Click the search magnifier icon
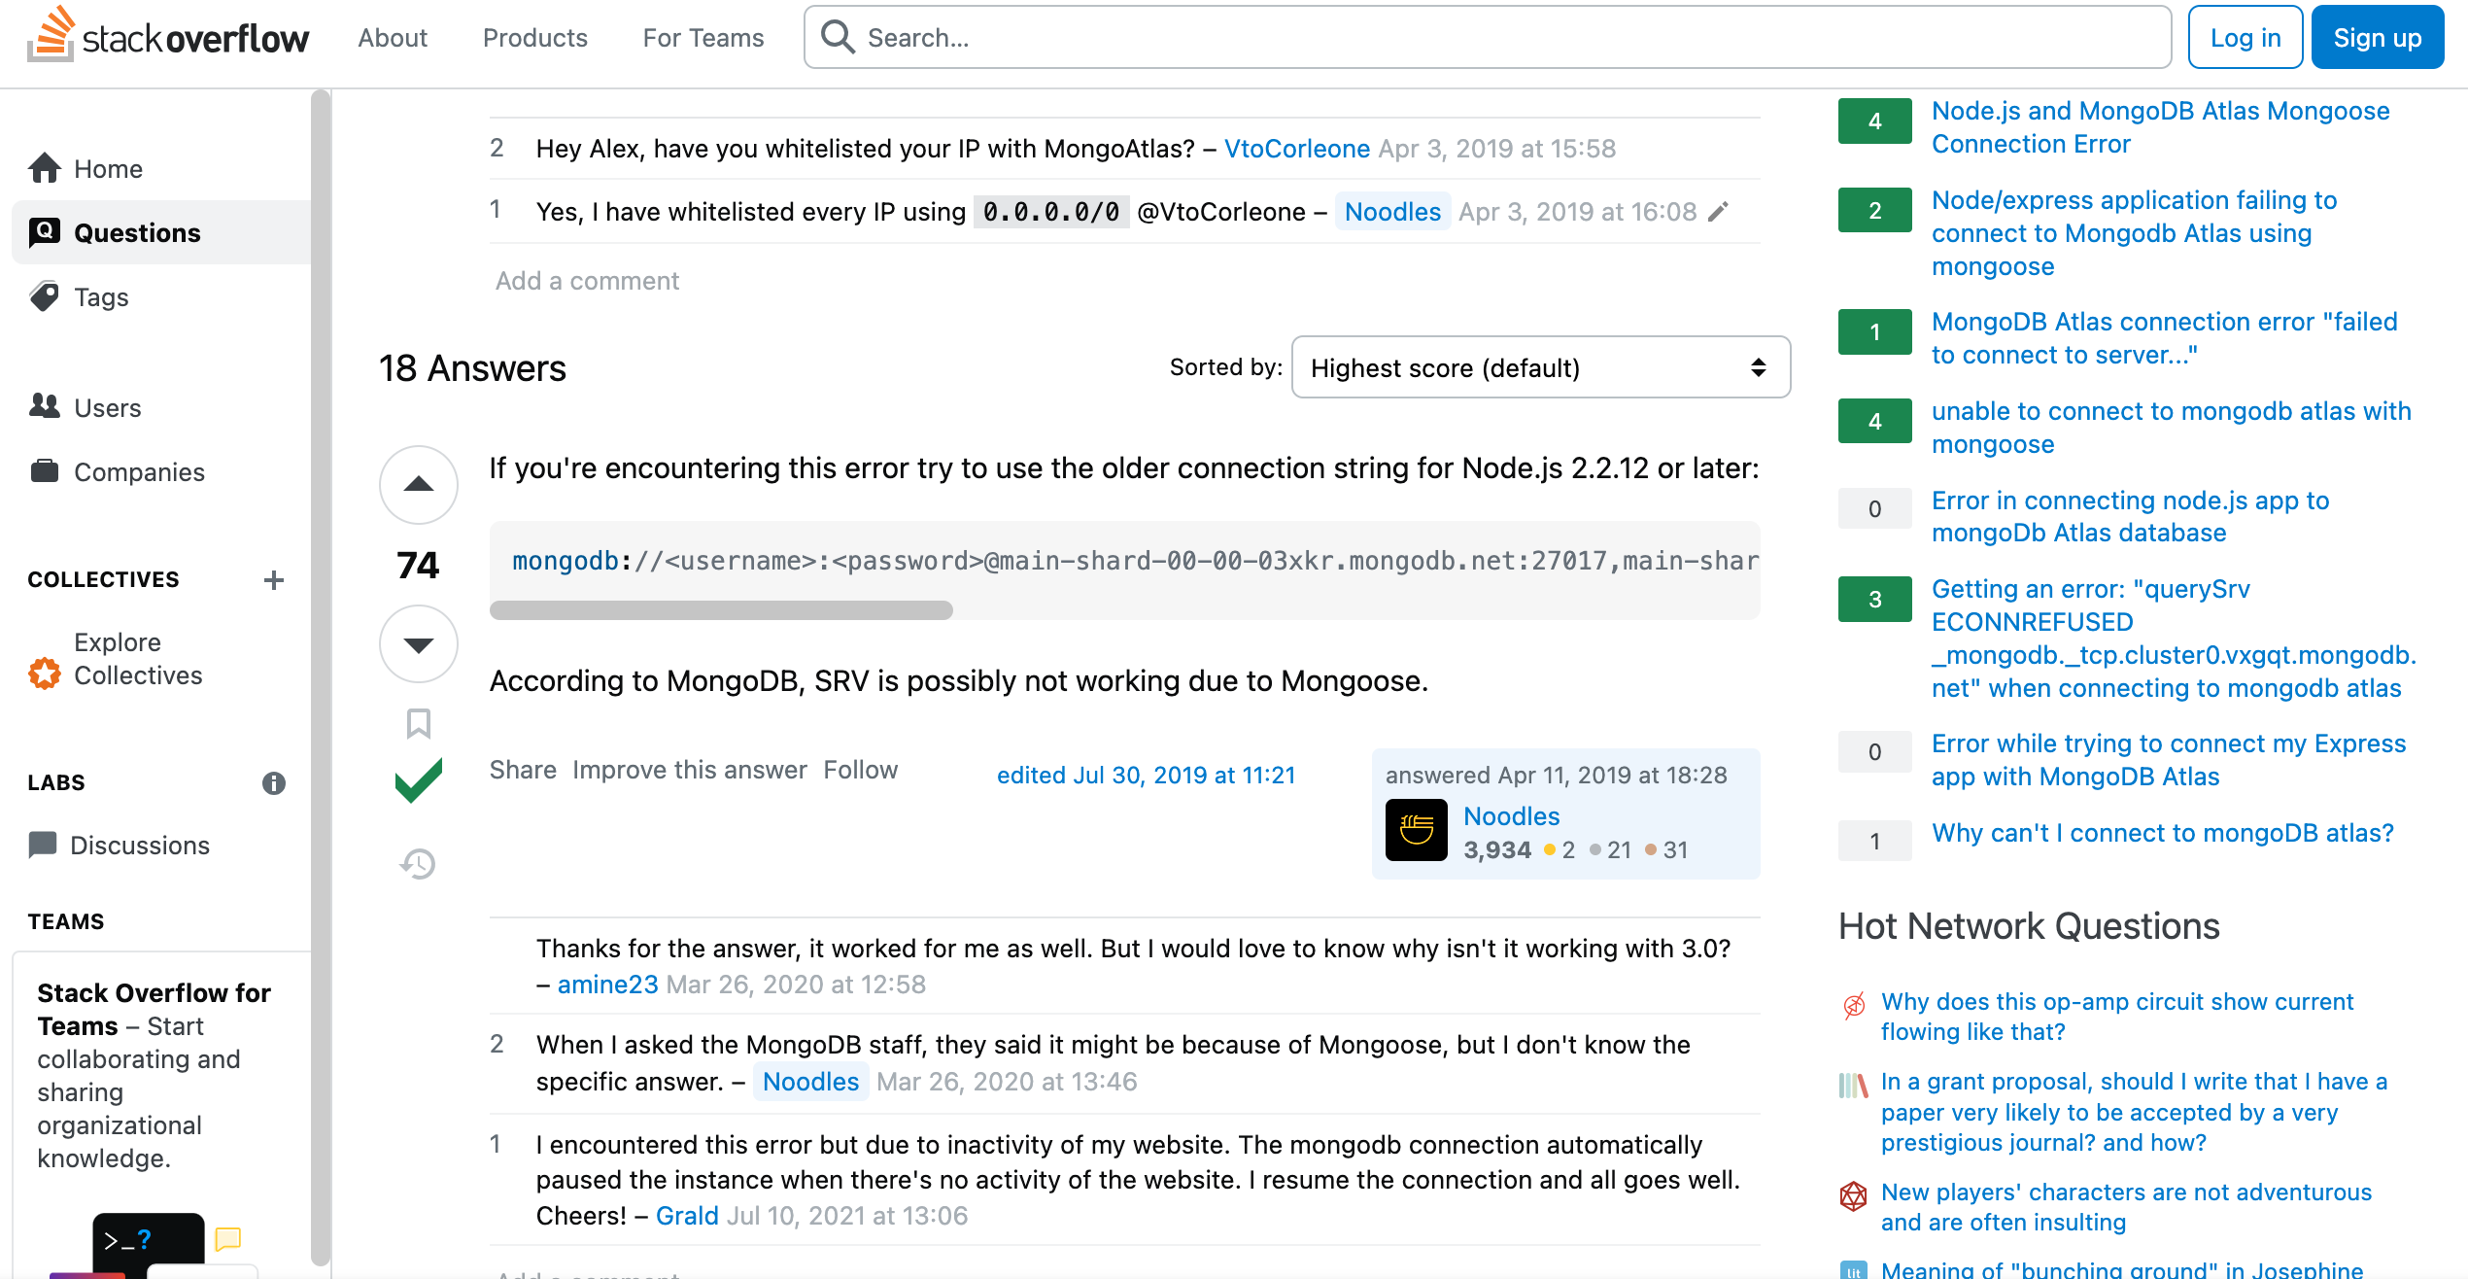This screenshot has width=2468, height=1279. click(x=838, y=37)
